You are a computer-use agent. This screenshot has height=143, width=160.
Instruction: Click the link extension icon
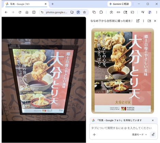pyautogui.click(x=118, y=12)
